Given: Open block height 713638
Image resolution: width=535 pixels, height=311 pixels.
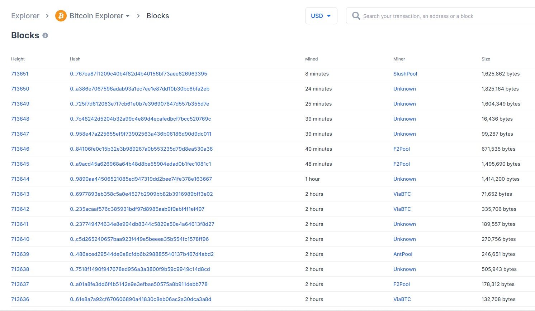Looking at the screenshot, I should [x=20, y=269].
